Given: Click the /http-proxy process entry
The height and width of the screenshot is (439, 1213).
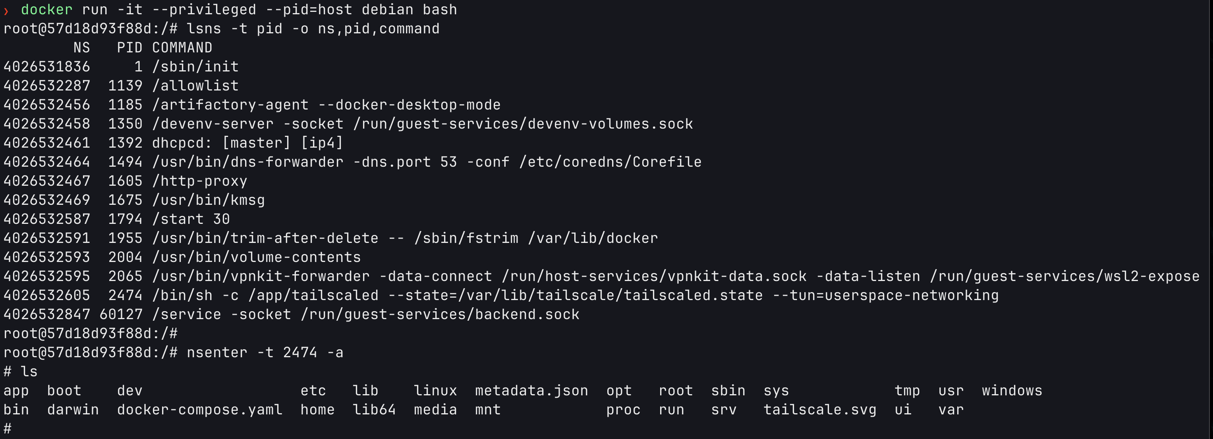Looking at the screenshot, I should click(200, 181).
